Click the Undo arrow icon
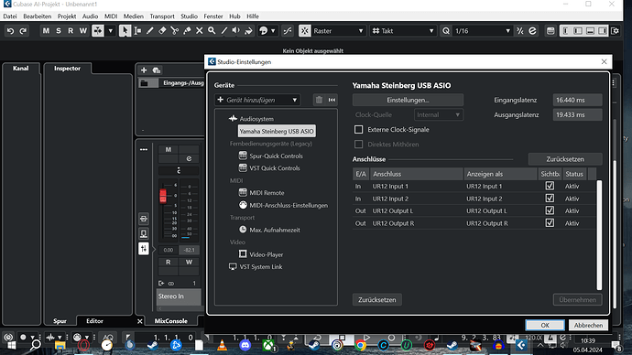The height and width of the screenshot is (355, 632). [x=10, y=31]
